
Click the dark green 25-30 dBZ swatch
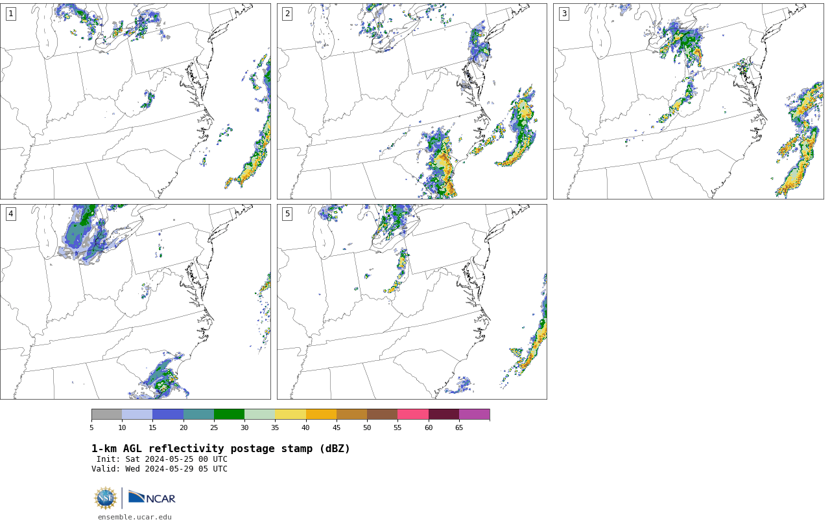coord(229,415)
